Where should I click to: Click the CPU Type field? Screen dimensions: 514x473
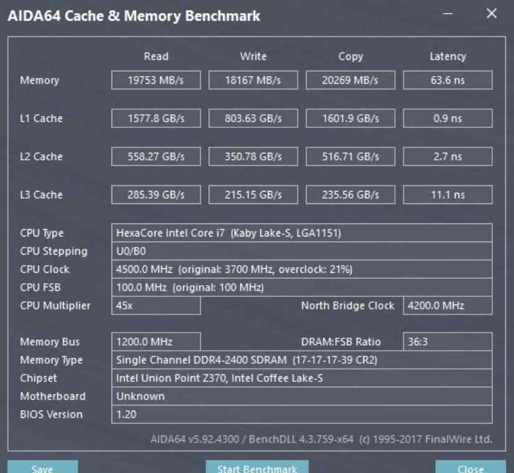(302, 233)
